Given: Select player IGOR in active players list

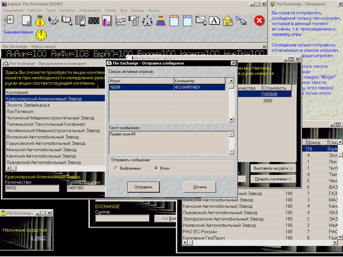Looking at the screenshot, I should coord(141,87).
